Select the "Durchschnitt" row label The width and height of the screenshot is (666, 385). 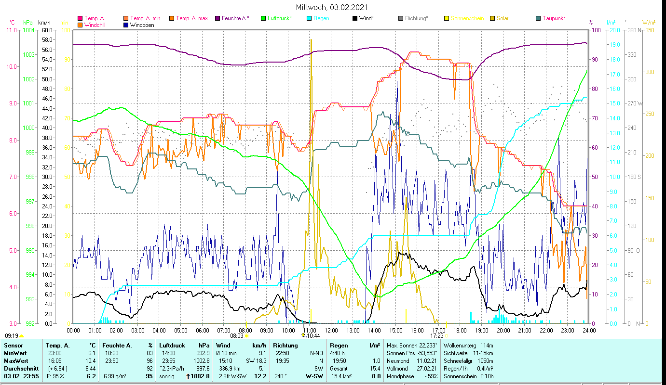click(20, 368)
